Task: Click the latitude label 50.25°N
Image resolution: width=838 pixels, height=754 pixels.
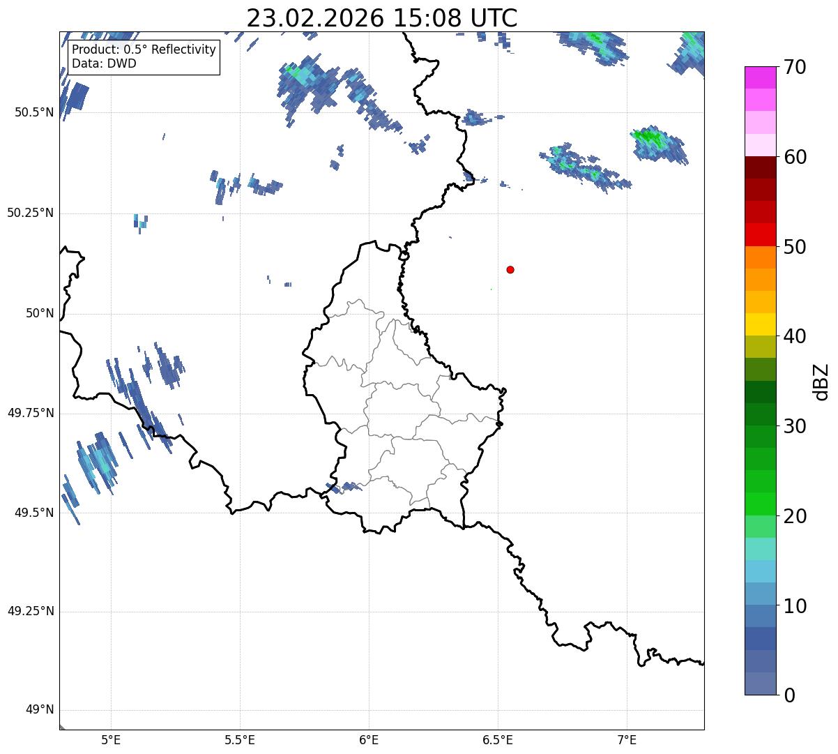Action: (31, 213)
